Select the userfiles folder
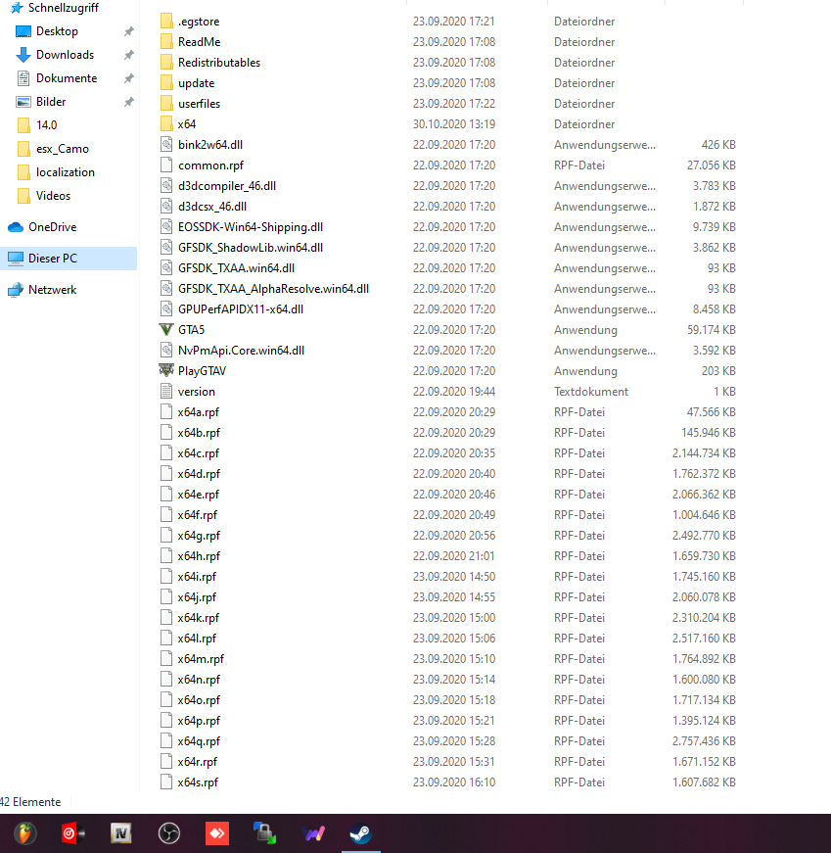 point(199,104)
